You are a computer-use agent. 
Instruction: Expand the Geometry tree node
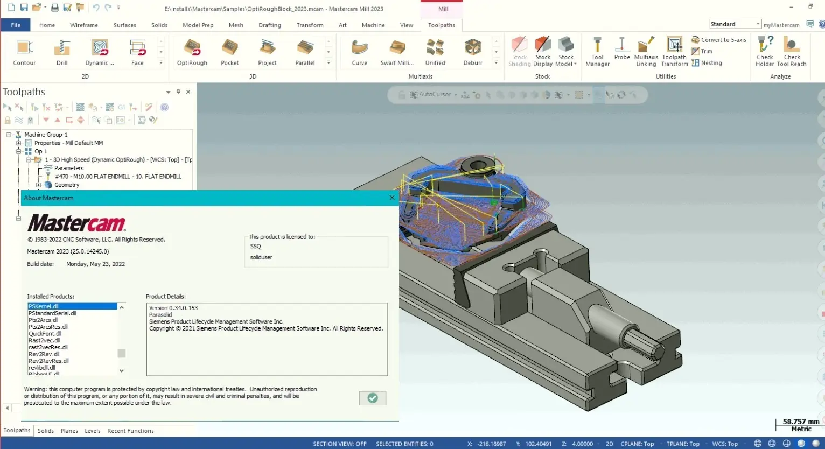click(x=39, y=185)
